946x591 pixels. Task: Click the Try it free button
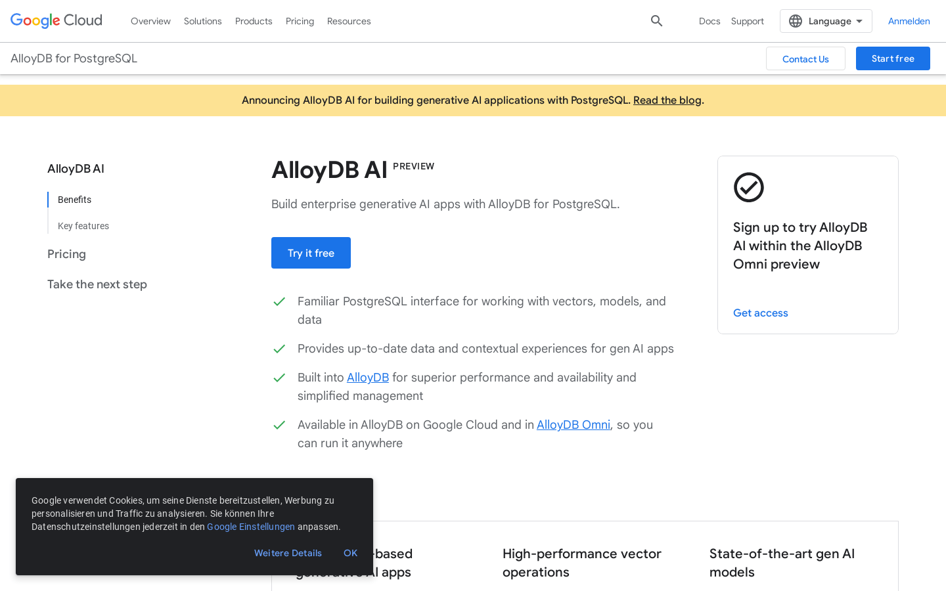pyautogui.click(x=311, y=253)
